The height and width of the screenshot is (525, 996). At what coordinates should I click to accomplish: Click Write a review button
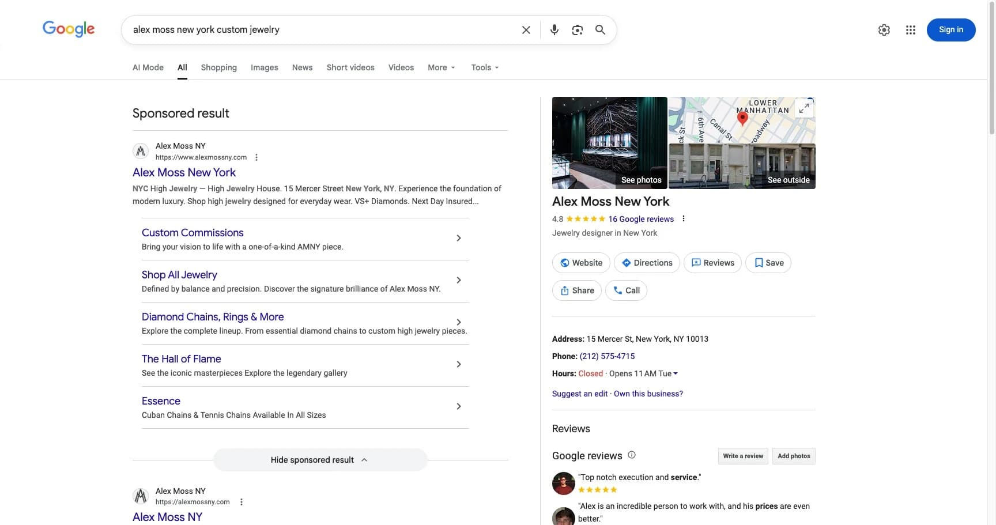pyautogui.click(x=743, y=456)
